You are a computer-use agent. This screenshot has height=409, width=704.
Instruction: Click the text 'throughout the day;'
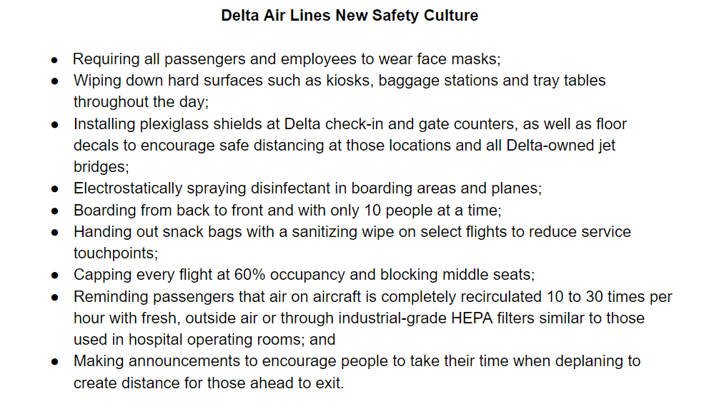141,102
